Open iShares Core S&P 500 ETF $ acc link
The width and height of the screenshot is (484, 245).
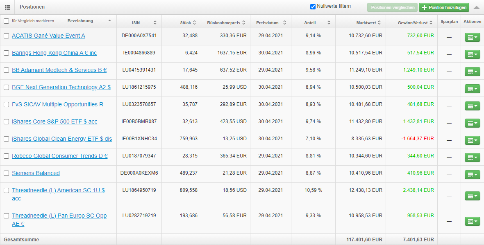tap(55, 122)
